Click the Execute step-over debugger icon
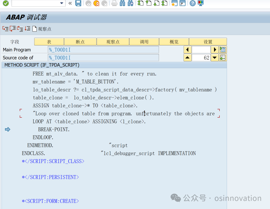Viewport: 270px width, 209px height. click(12, 29)
